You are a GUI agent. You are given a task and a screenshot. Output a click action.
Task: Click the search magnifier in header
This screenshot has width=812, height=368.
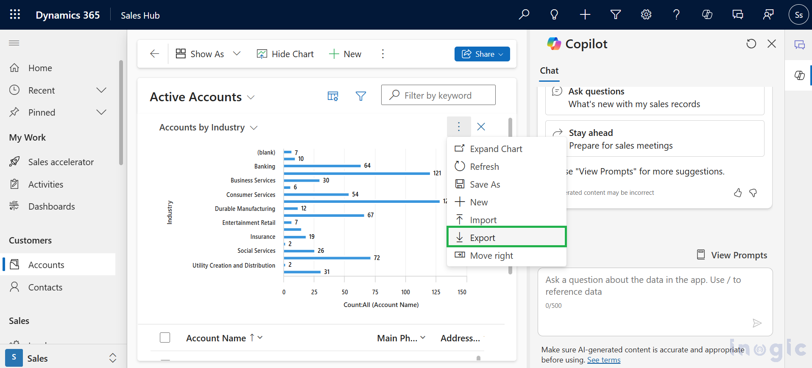pos(524,15)
